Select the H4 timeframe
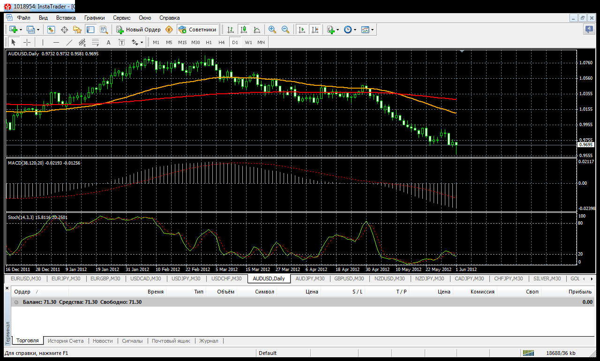600x361 pixels. click(221, 42)
